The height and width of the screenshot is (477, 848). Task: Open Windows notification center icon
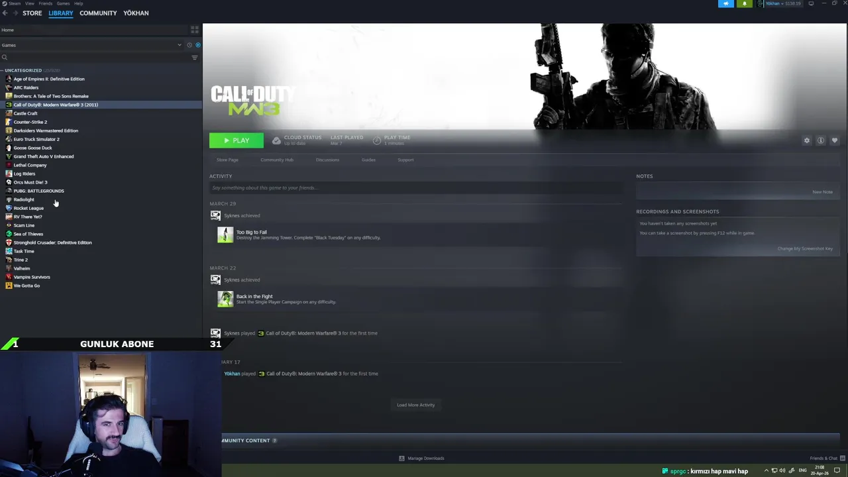[837, 471]
